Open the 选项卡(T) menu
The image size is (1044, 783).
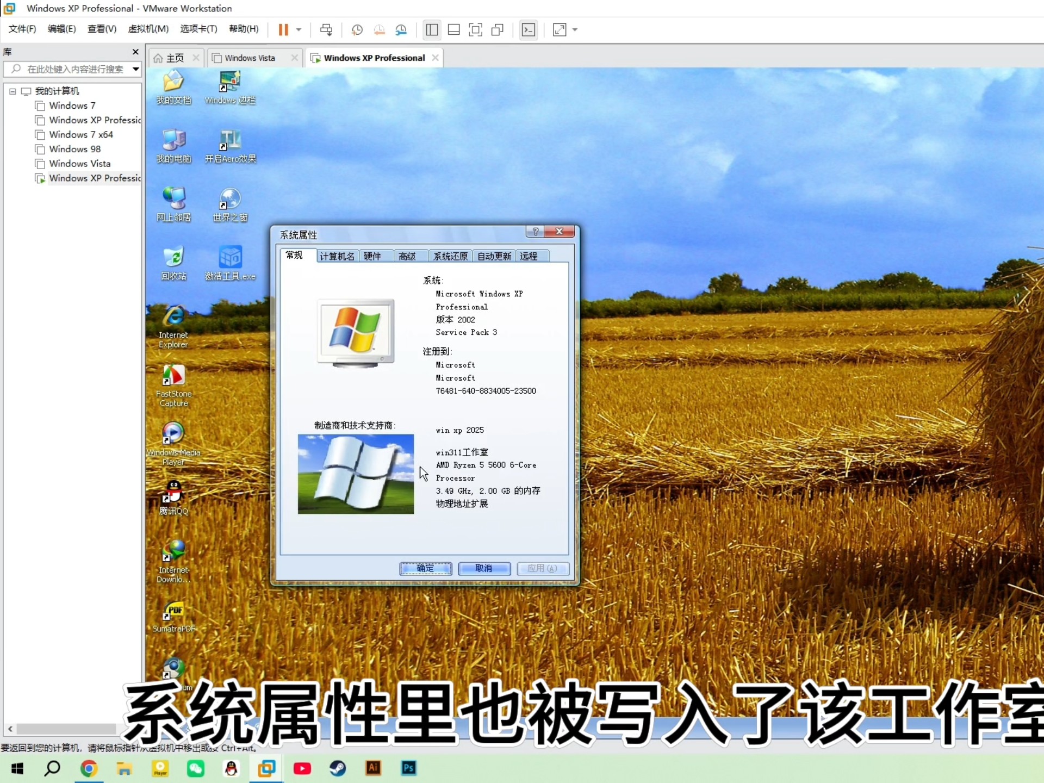[199, 29]
